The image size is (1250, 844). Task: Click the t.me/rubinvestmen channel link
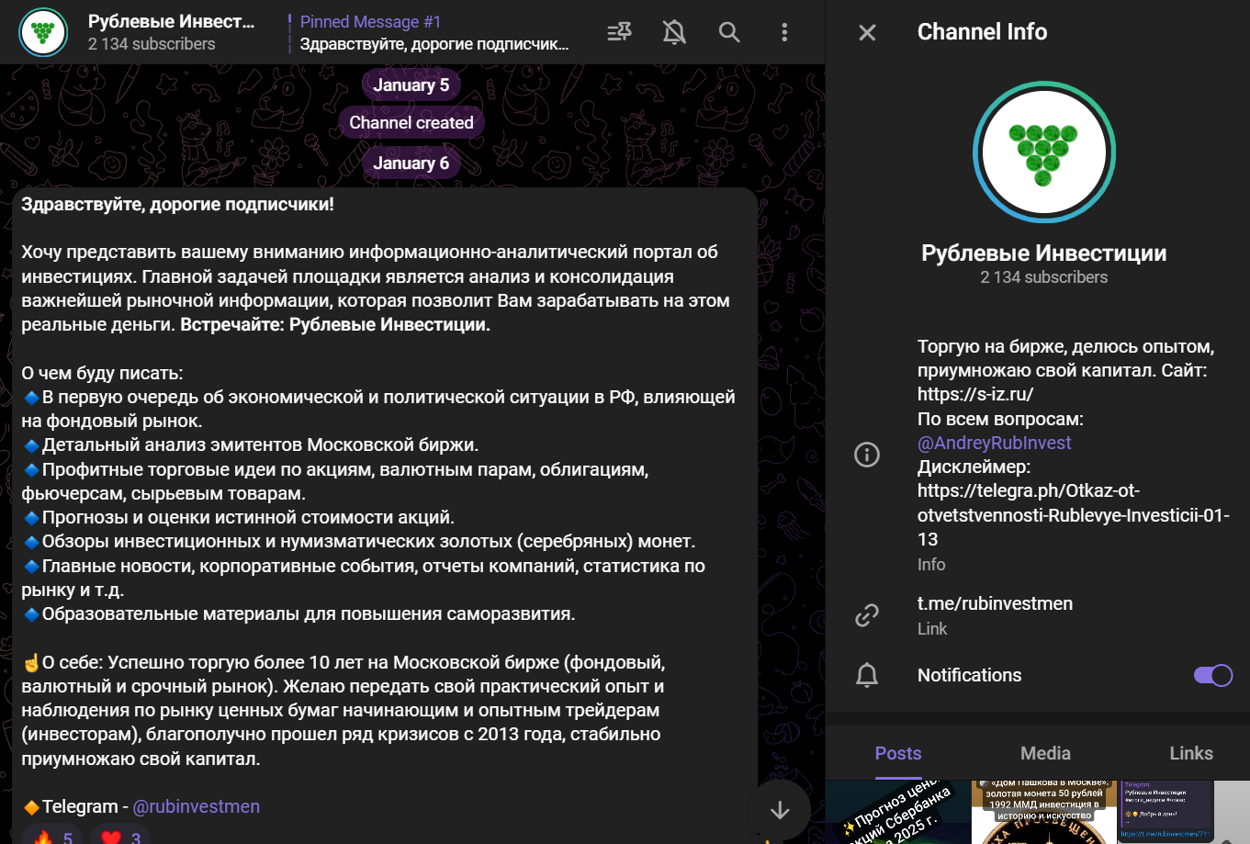tap(995, 603)
